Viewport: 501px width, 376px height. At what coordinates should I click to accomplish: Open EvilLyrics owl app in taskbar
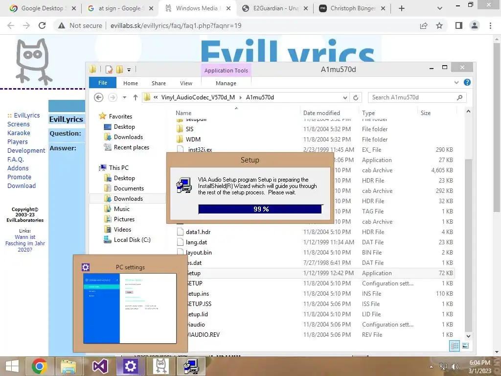(161, 366)
